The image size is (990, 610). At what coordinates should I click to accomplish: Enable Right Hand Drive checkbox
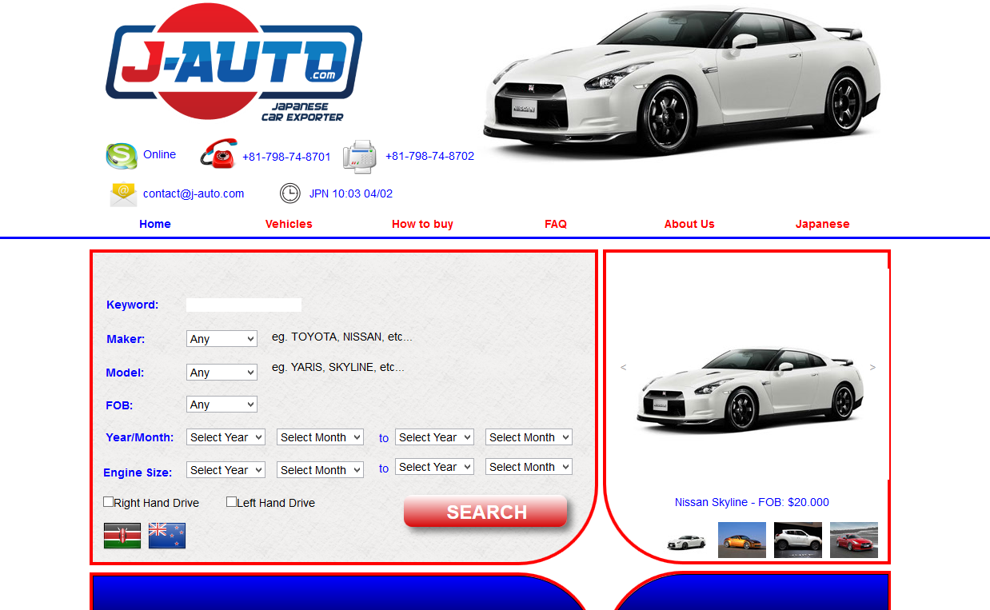click(x=109, y=502)
